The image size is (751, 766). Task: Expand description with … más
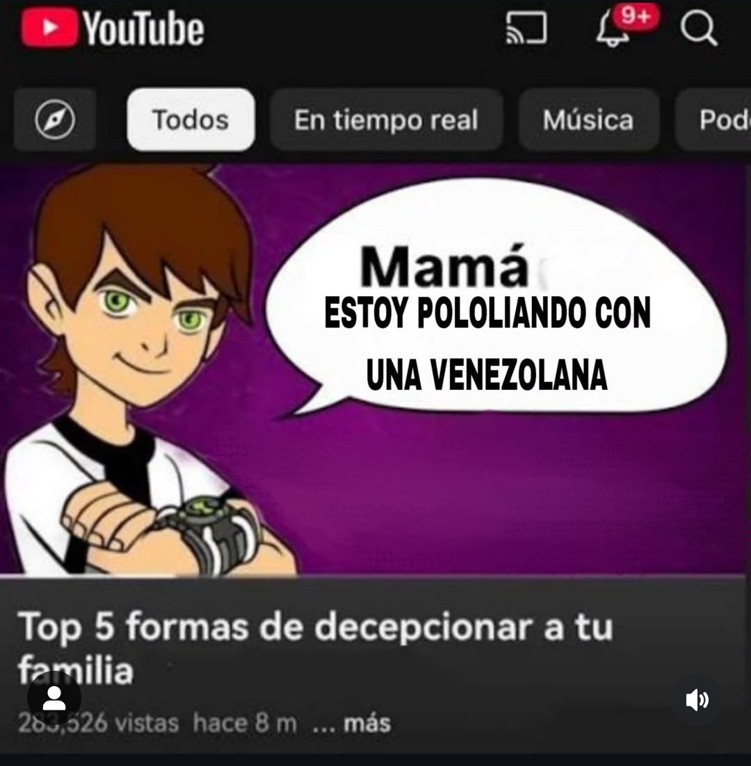(x=352, y=724)
